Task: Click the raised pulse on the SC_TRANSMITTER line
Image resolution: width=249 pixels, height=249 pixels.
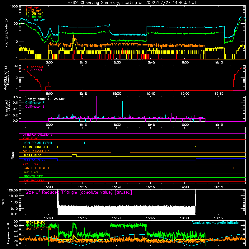Action: click(120, 151)
